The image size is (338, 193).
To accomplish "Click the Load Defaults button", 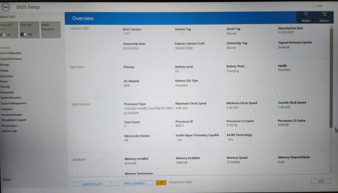I will 92,184.
